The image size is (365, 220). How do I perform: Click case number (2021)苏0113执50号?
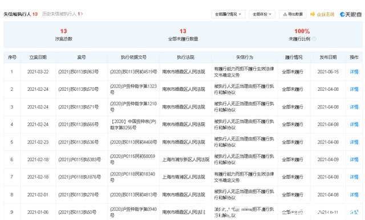78,213
